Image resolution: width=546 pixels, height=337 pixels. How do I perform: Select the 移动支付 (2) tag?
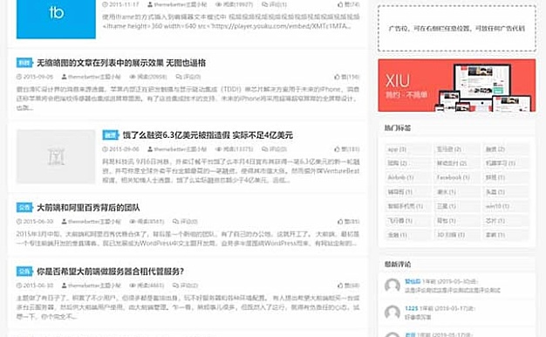457,163
